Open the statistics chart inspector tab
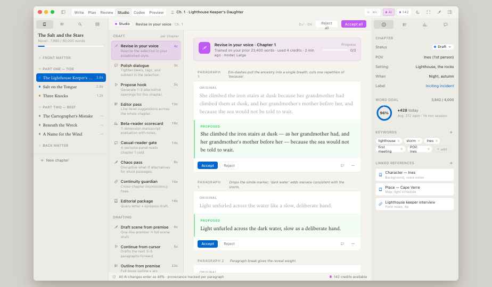 [x=425, y=24]
